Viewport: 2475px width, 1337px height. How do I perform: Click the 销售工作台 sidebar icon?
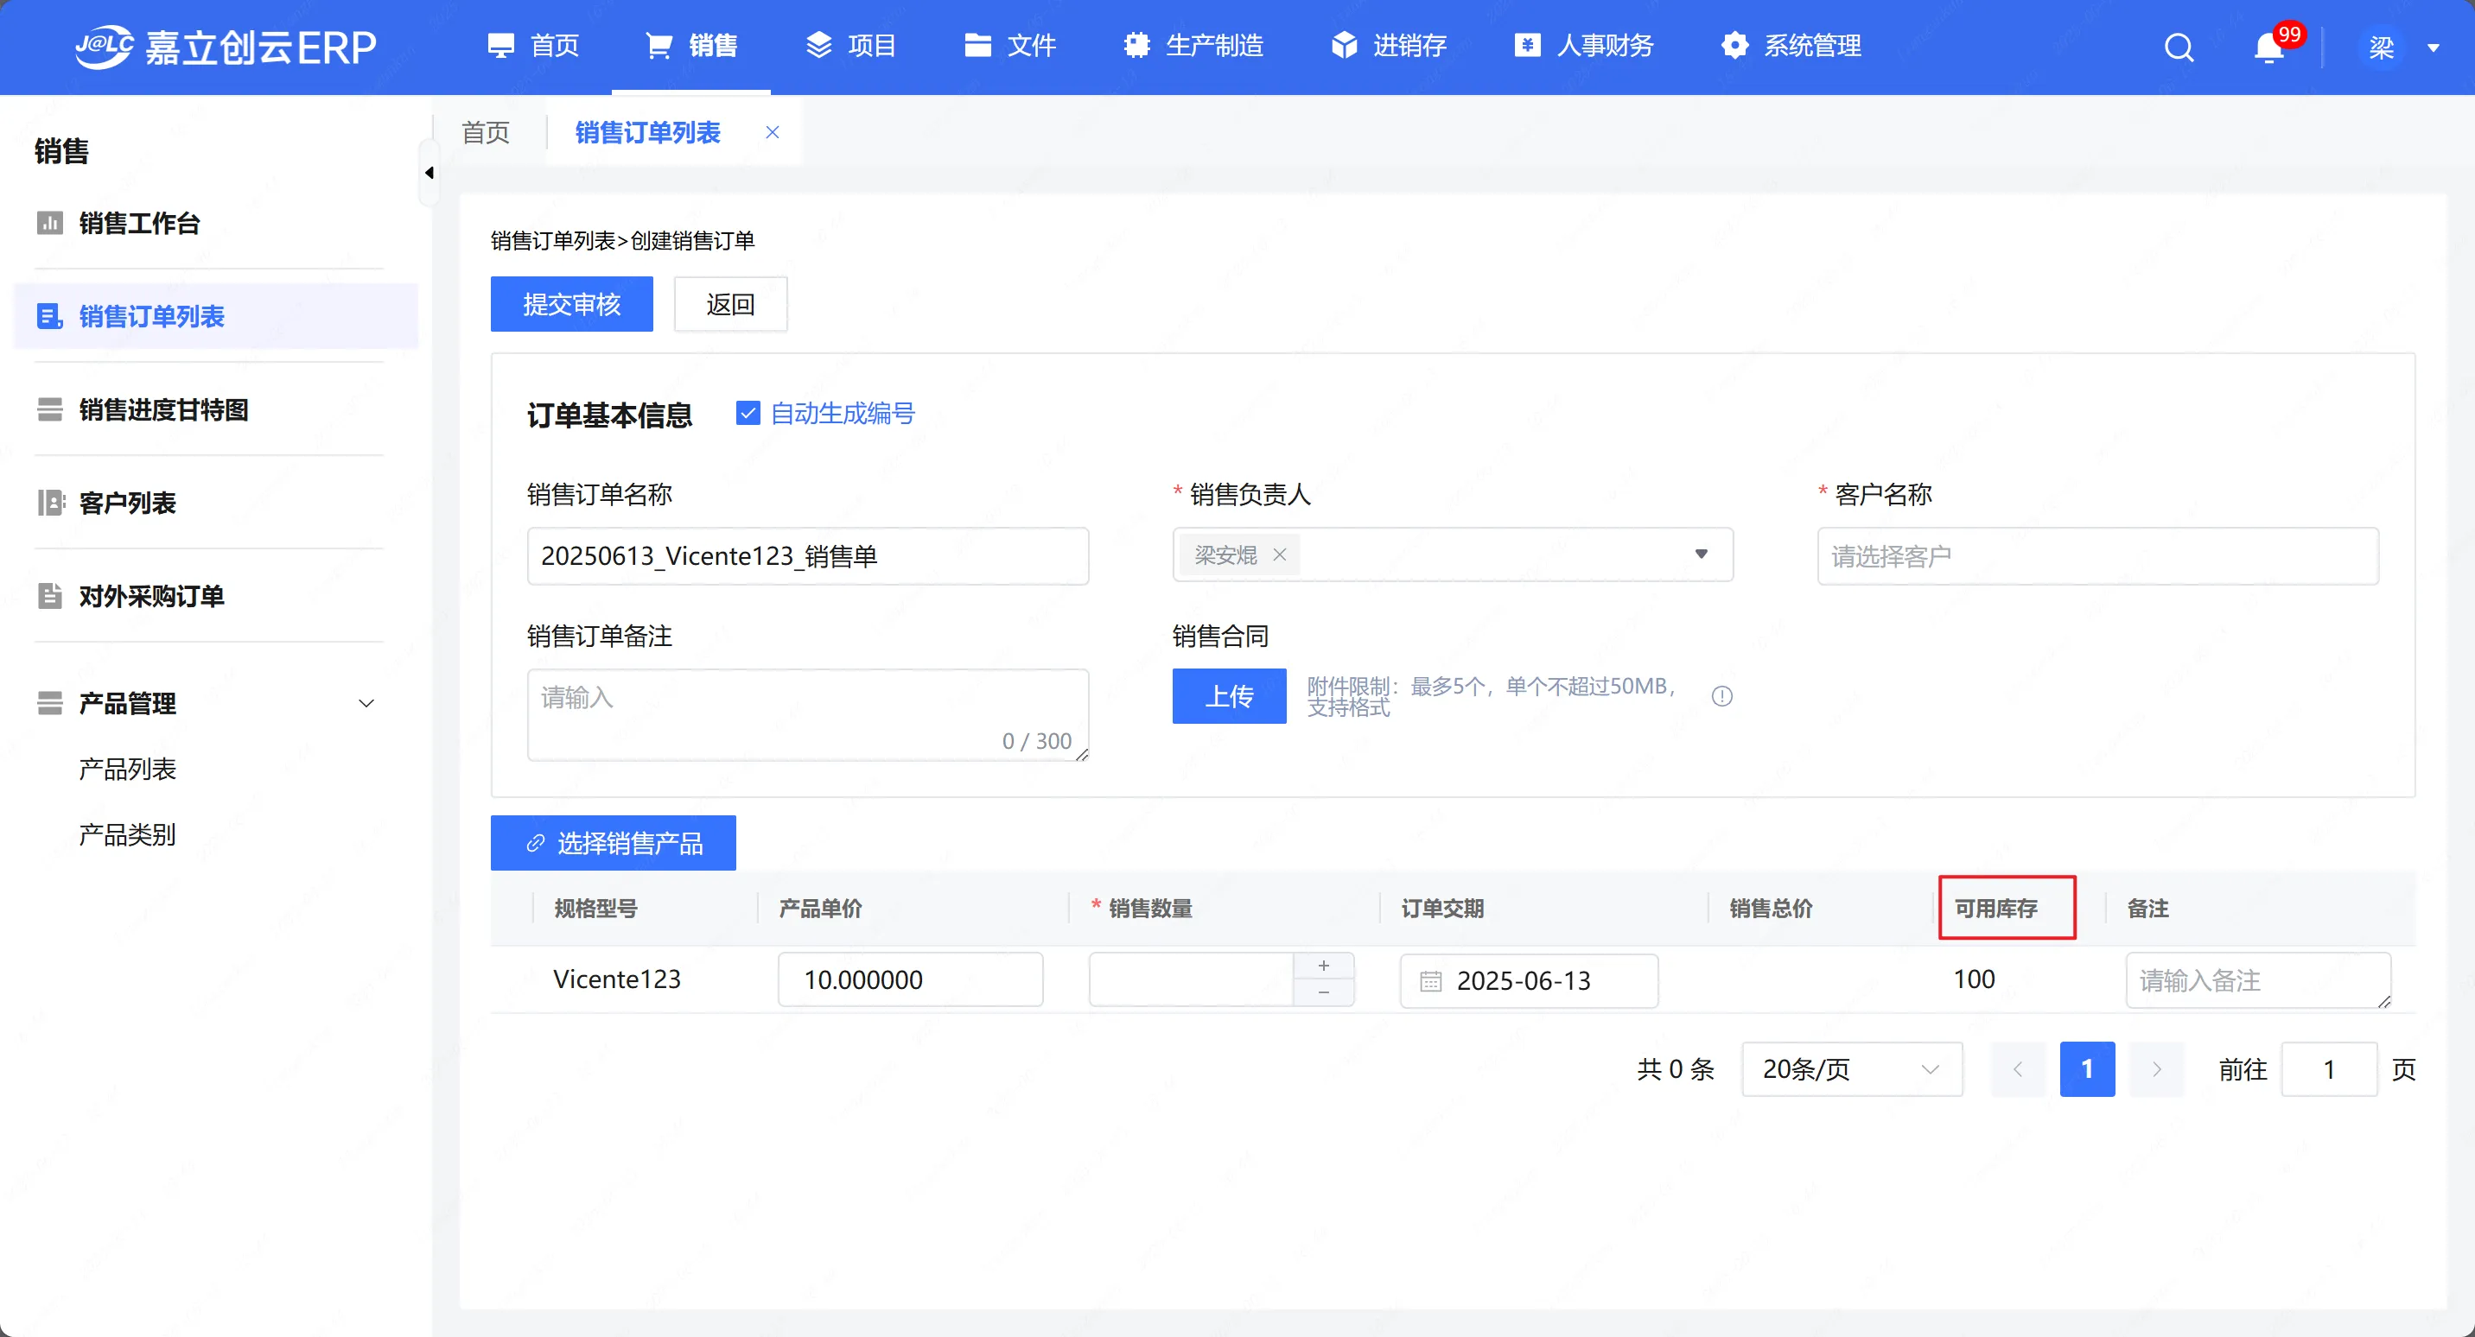coord(49,223)
